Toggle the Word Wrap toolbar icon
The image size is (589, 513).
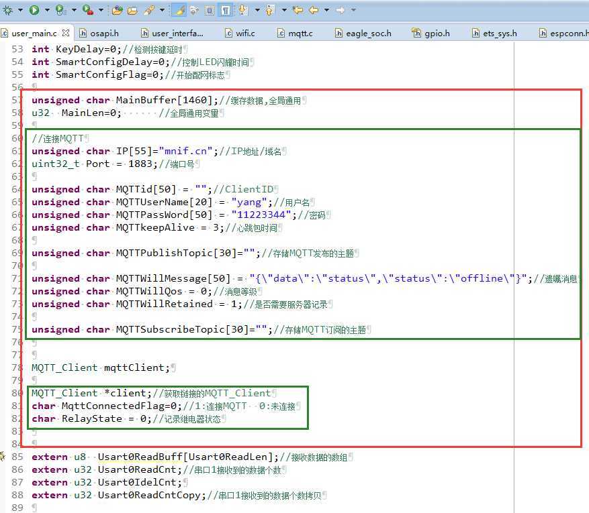click(x=194, y=10)
